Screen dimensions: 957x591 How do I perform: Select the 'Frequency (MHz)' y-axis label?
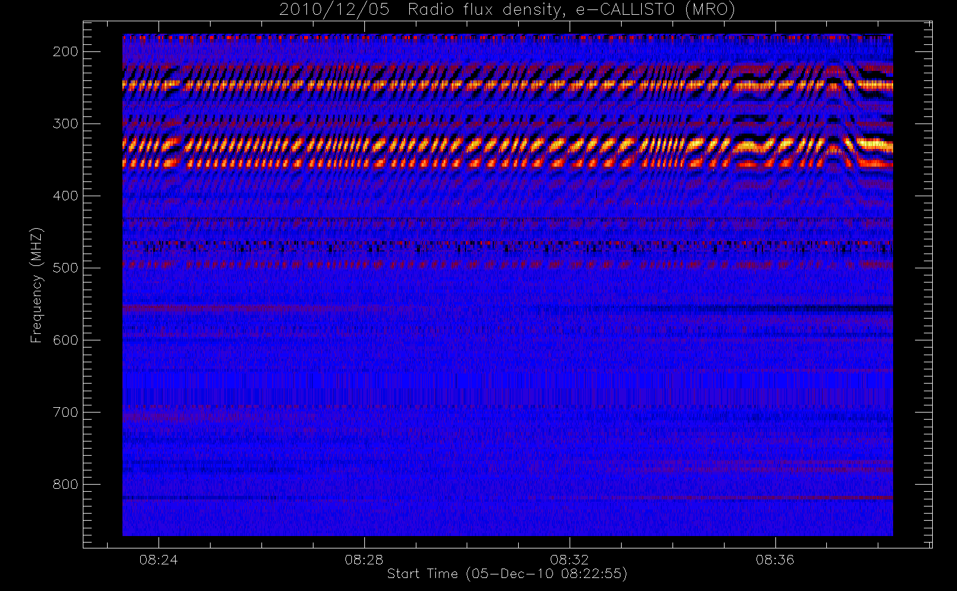(x=37, y=285)
